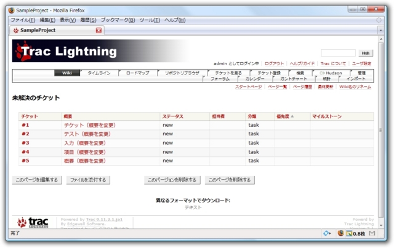Click the このページを削除する button
394x248 pixels.
230,180
